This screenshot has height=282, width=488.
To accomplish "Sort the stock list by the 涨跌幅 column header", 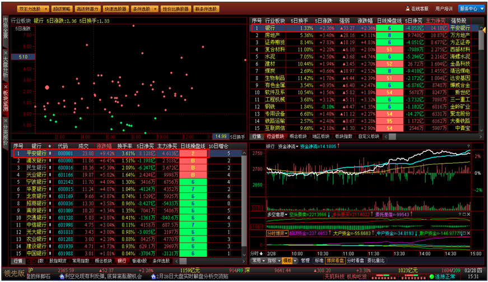I will 104,146.
